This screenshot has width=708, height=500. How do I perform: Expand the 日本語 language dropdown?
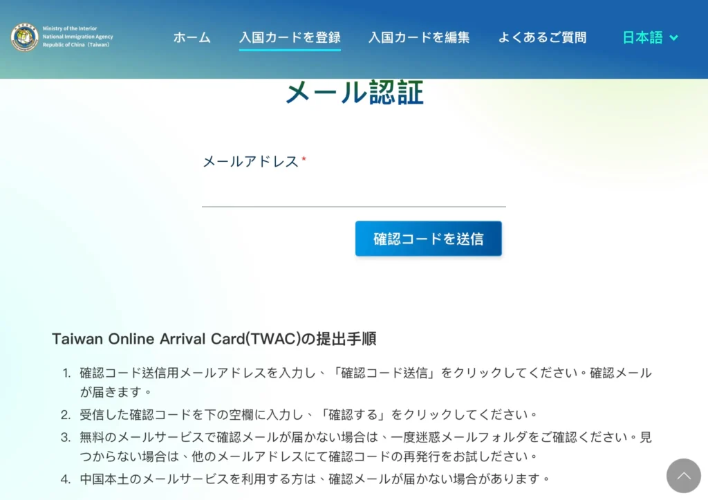click(x=650, y=37)
